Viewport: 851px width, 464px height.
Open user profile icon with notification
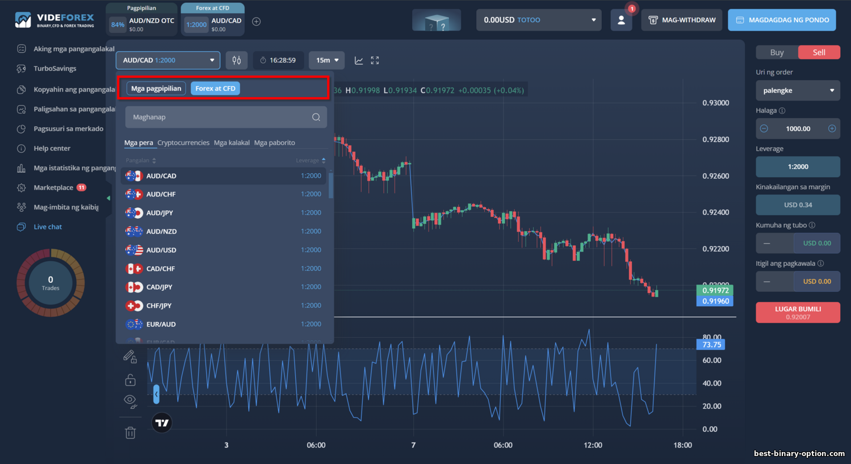(622, 20)
